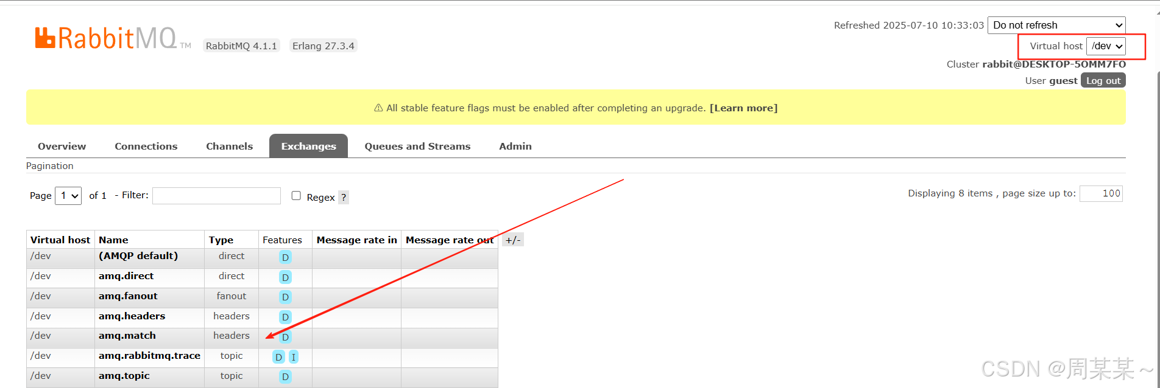1160x388 pixels.
Task: Open the amq.fanout exchange
Action: [128, 296]
